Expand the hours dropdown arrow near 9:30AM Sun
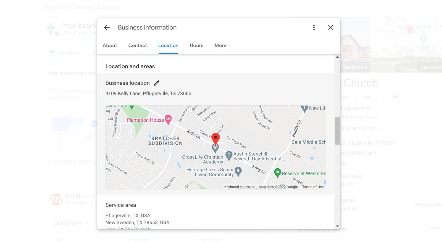 (x=375, y=153)
